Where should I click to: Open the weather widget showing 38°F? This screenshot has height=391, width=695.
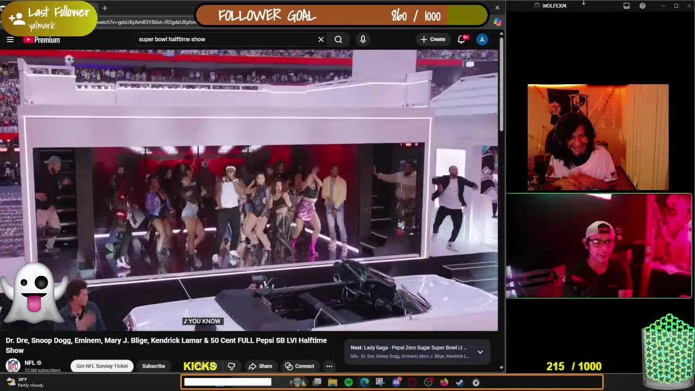coord(25,382)
